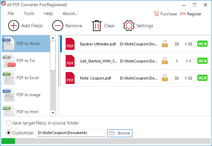Click the green conversion progress bar
This screenshot has width=212, height=146.
pyautogui.click(x=8, y=141)
